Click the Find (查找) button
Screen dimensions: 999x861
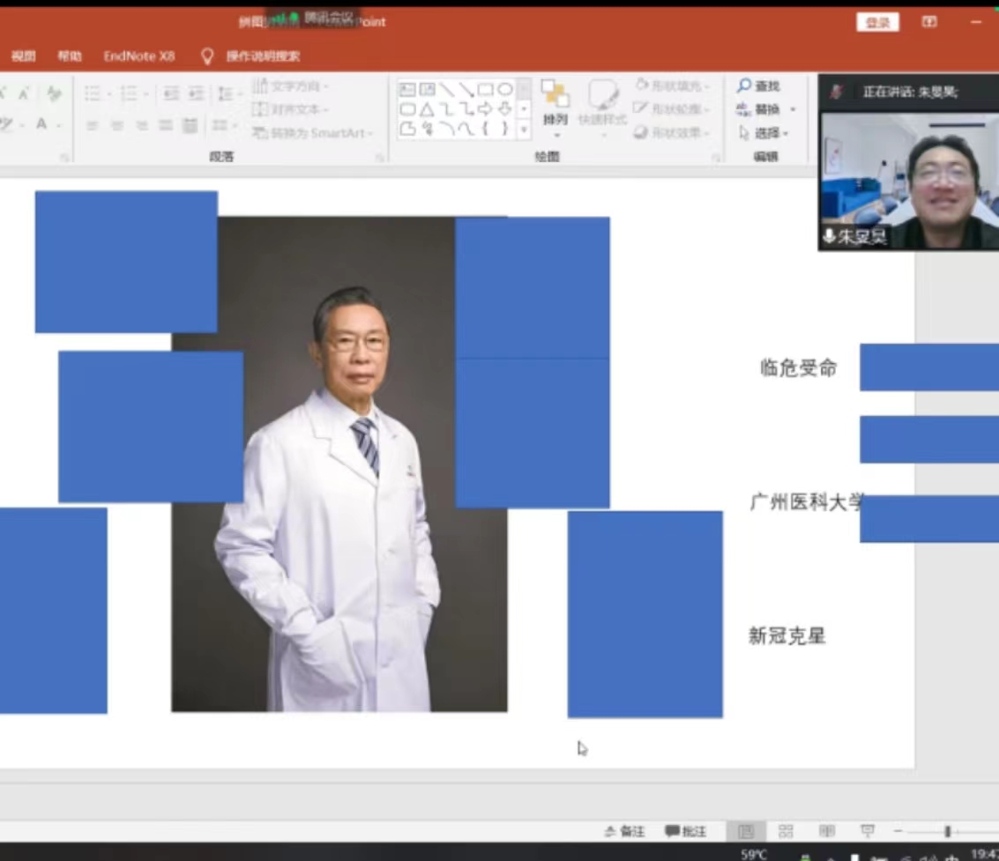[x=759, y=85]
